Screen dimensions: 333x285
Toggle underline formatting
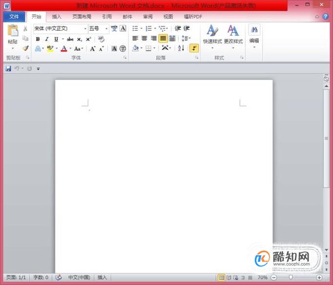point(56,39)
